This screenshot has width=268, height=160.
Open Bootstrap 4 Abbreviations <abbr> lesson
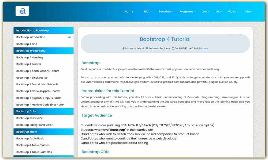[x=44, y=71]
